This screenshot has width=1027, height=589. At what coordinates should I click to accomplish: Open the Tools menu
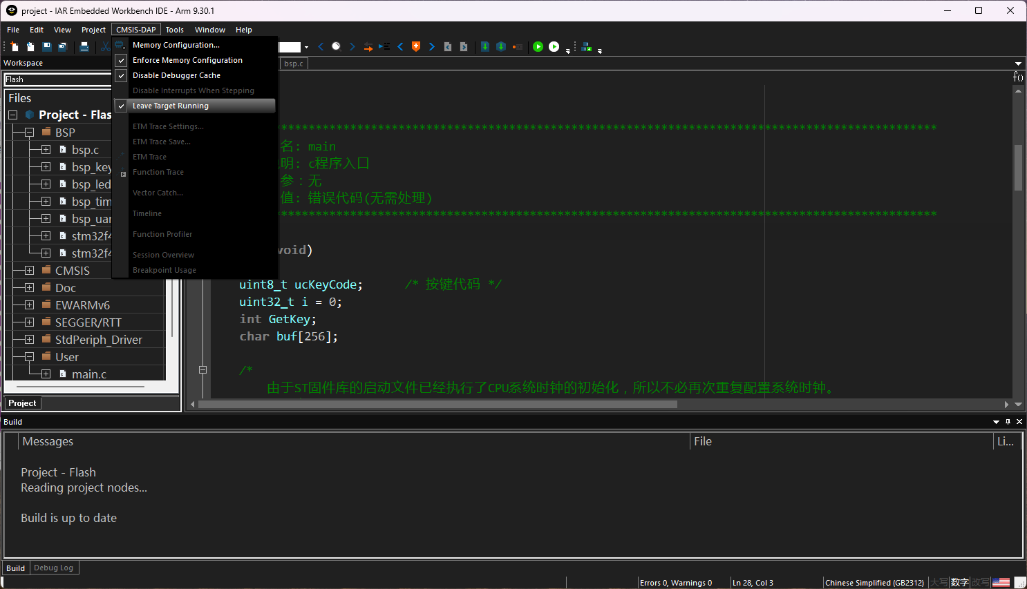[x=174, y=30]
